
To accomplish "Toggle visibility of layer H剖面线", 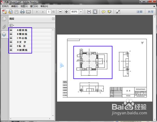I will click(11, 50).
